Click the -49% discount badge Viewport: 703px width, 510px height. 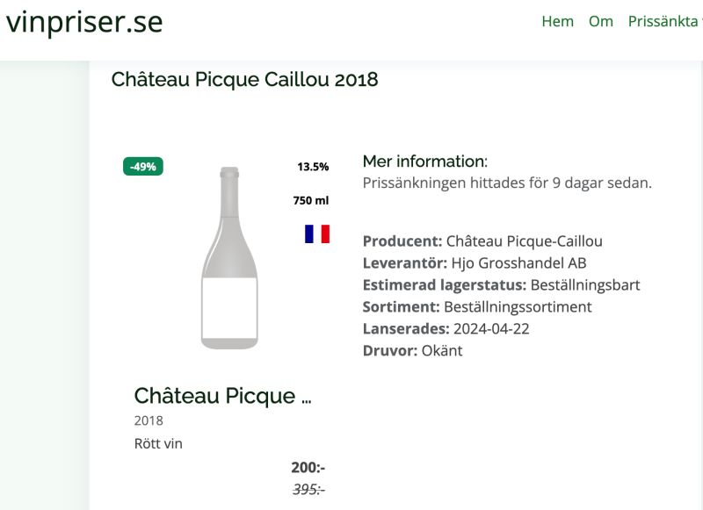pos(143,167)
